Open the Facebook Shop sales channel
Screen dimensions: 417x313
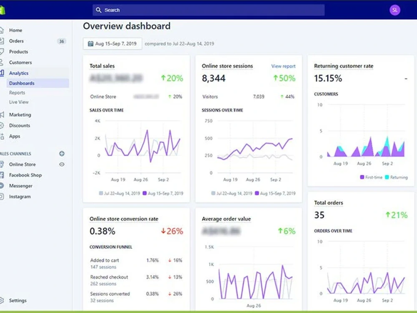pyautogui.click(x=25, y=175)
